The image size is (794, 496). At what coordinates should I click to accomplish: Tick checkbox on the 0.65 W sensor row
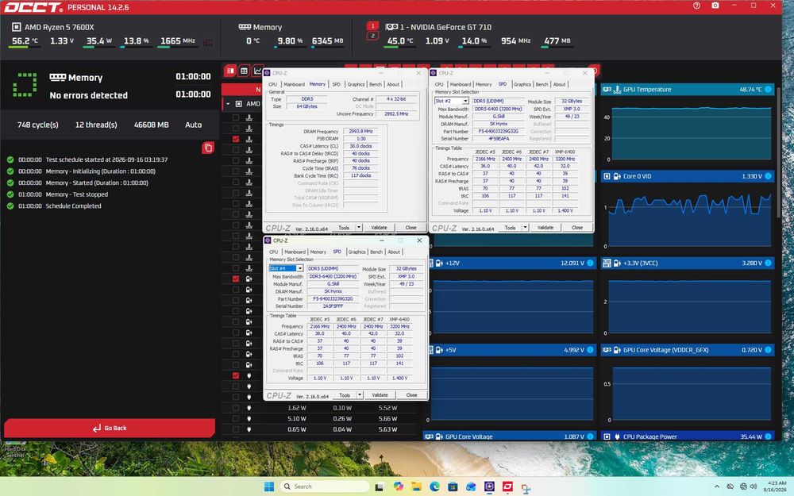click(x=236, y=429)
